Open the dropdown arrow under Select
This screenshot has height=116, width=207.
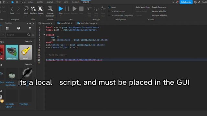tap(40, 16)
